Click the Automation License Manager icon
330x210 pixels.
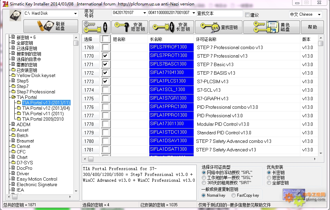coord(294,195)
